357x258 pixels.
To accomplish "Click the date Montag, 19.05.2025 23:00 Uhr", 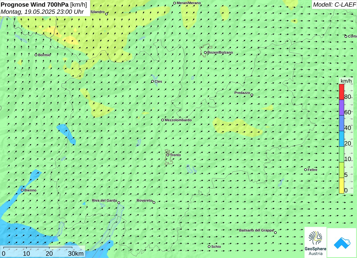I will (42, 12).
